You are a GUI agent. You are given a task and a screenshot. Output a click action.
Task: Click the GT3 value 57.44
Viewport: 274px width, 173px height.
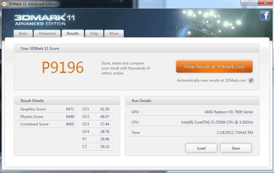(x=105, y=124)
